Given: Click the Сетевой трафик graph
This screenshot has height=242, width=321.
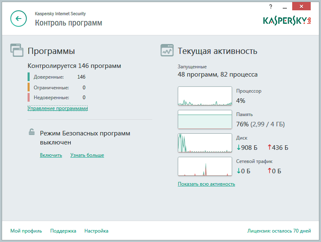Looking at the screenshot, I should click(x=205, y=166).
